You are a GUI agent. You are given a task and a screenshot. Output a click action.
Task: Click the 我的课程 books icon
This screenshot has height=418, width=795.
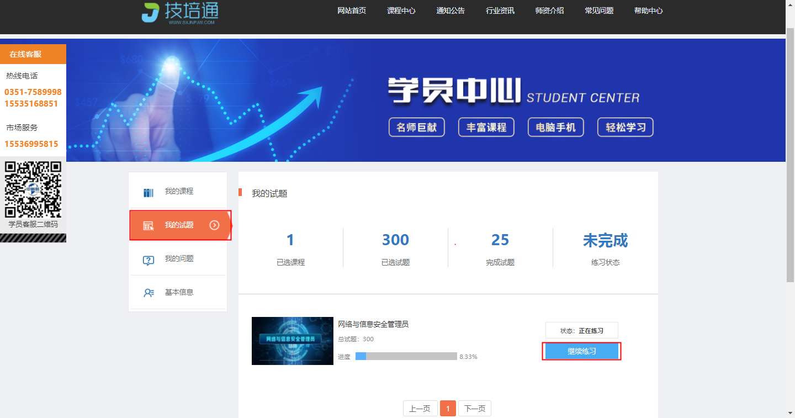point(149,193)
